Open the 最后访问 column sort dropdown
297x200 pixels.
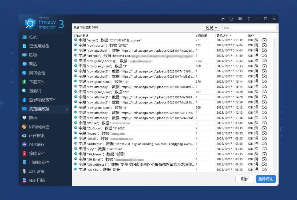tap(230, 36)
